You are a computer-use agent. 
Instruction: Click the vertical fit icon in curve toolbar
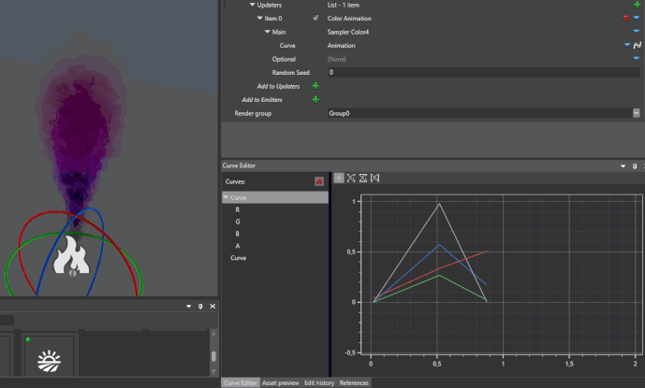(x=363, y=178)
